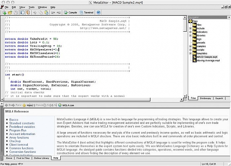This screenshot has height=166, width=231.
Task: Paste with the clipboard icon
Action: (x=47, y=13)
